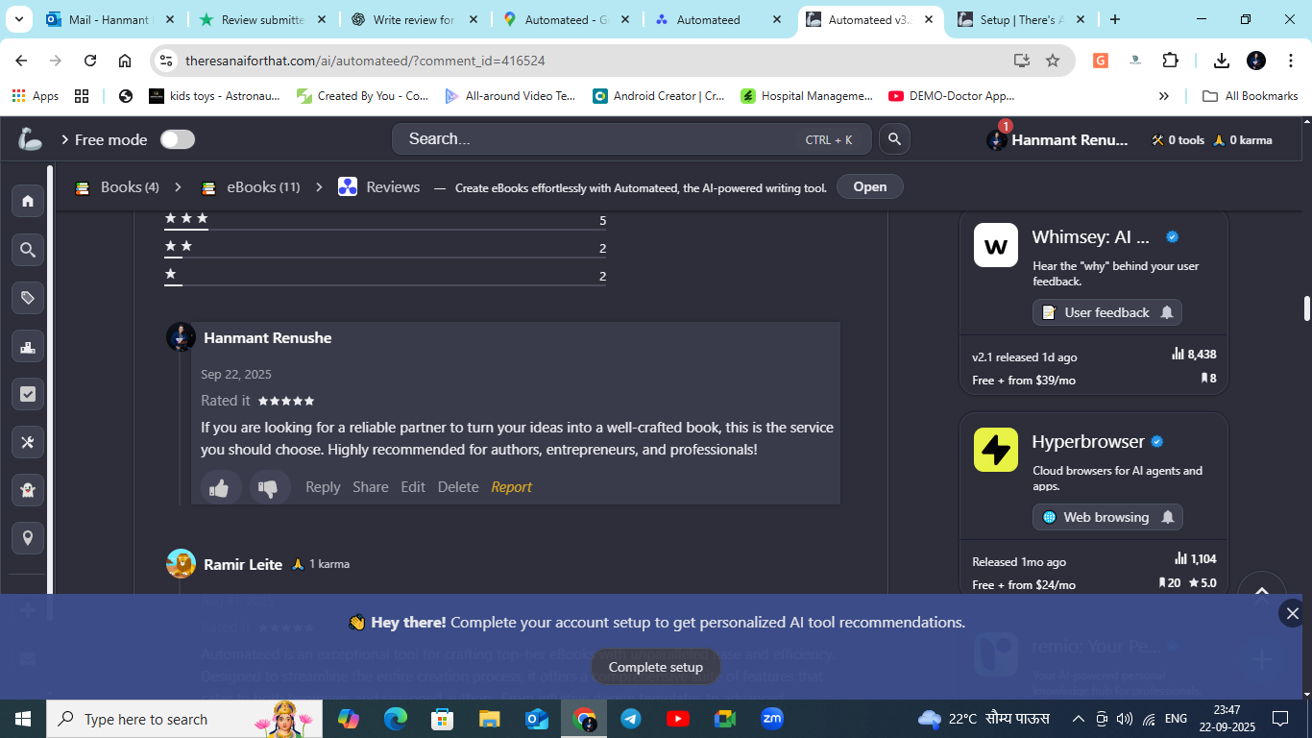Open the map pin icon in sidebar

tap(28, 538)
